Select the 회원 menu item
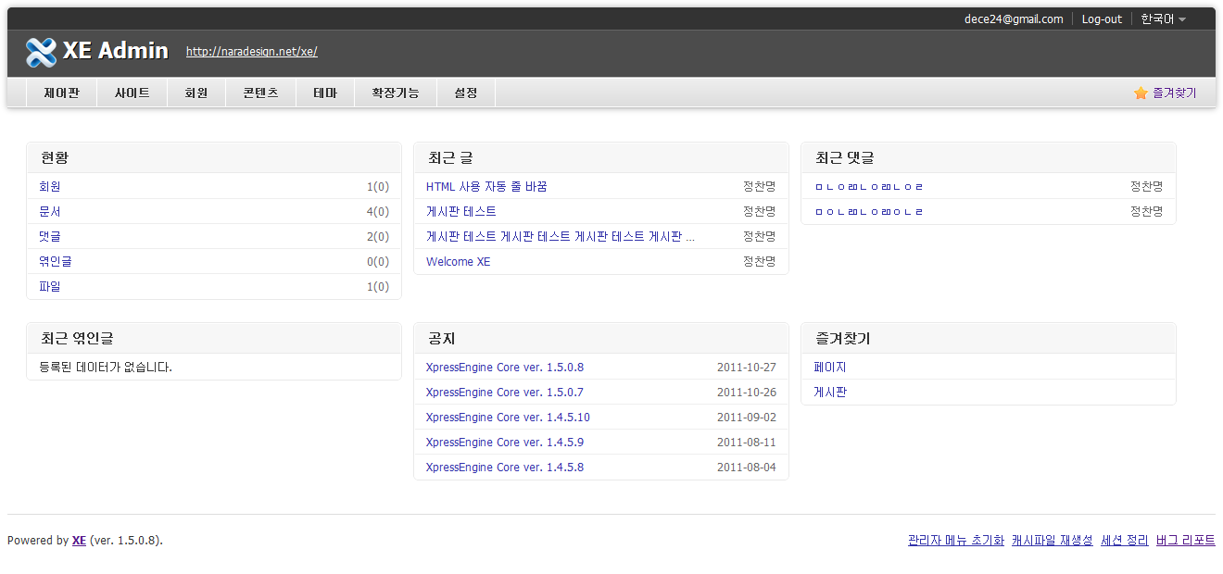1223x574 pixels. click(195, 94)
